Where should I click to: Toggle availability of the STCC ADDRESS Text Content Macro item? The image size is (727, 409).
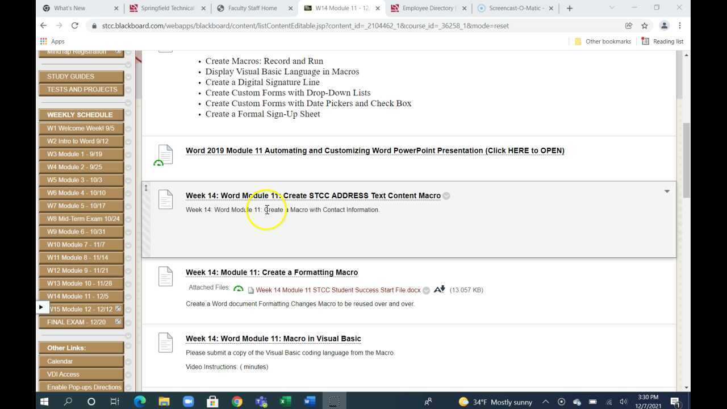[x=446, y=195]
